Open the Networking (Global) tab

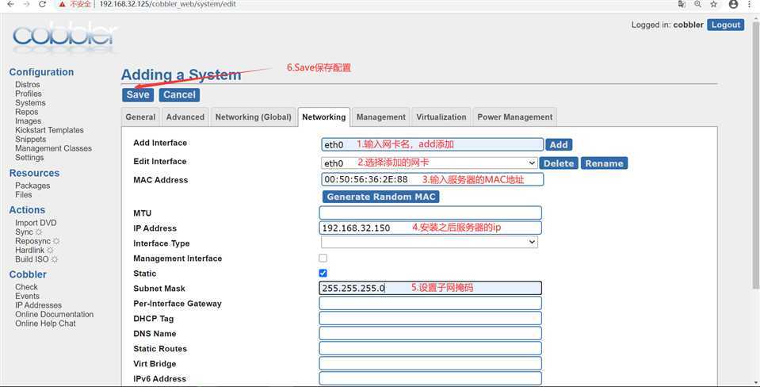click(x=254, y=117)
